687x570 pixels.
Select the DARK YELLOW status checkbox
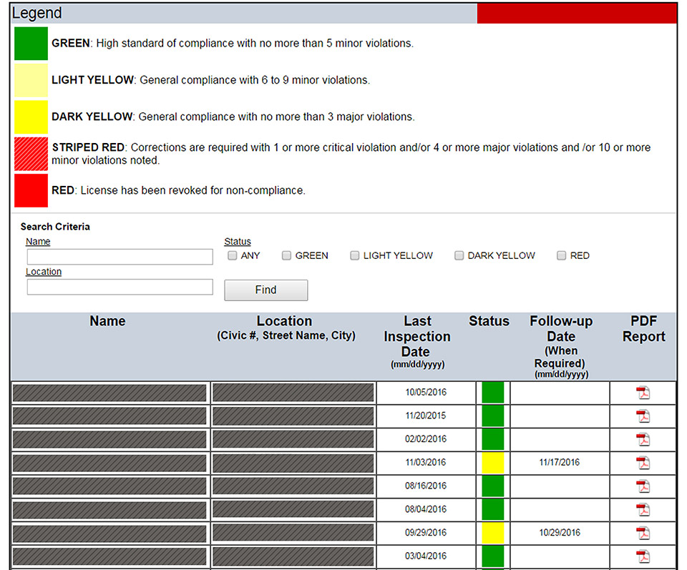[459, 255]
